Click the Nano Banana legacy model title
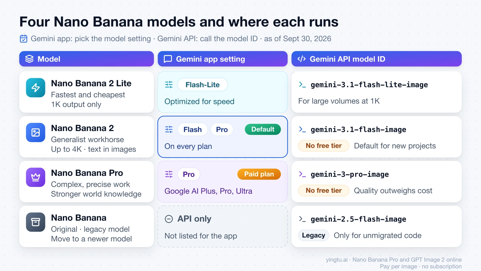Screen dimensions: 481x271 [x=79, y=218]
